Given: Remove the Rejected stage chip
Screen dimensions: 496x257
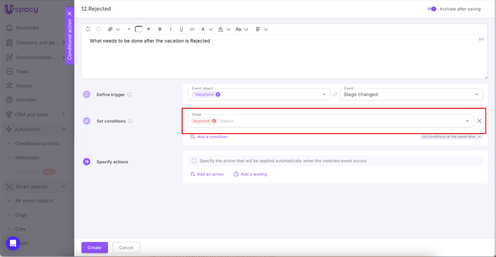Looking at the screenshot, I should click(214, 121).
